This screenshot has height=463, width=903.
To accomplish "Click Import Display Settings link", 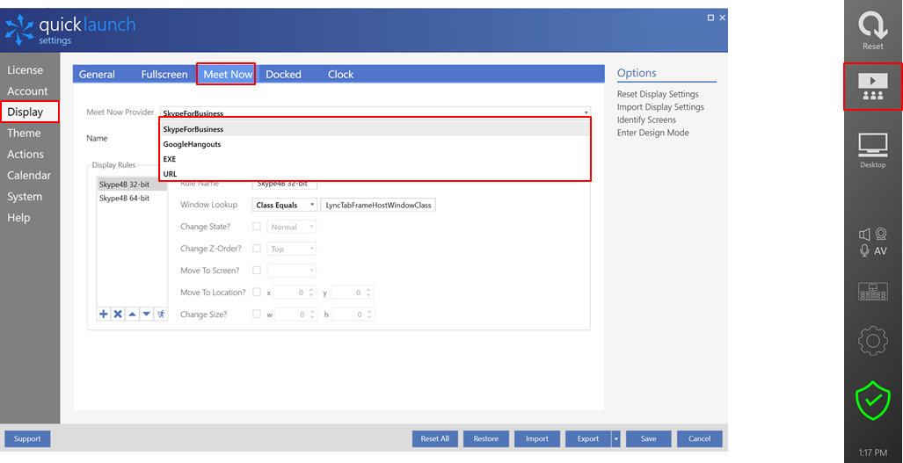I will (660, 107).
